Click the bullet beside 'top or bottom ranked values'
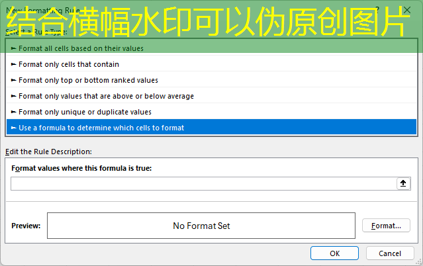The width and height of the screenshot is (423, 266). pos(13,80)
